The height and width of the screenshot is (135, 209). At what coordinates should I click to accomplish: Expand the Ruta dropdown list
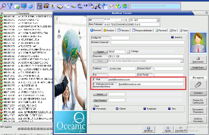tap(182, 61)
